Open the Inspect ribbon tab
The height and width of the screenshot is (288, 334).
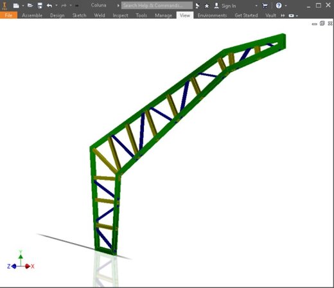coord(120,15)
